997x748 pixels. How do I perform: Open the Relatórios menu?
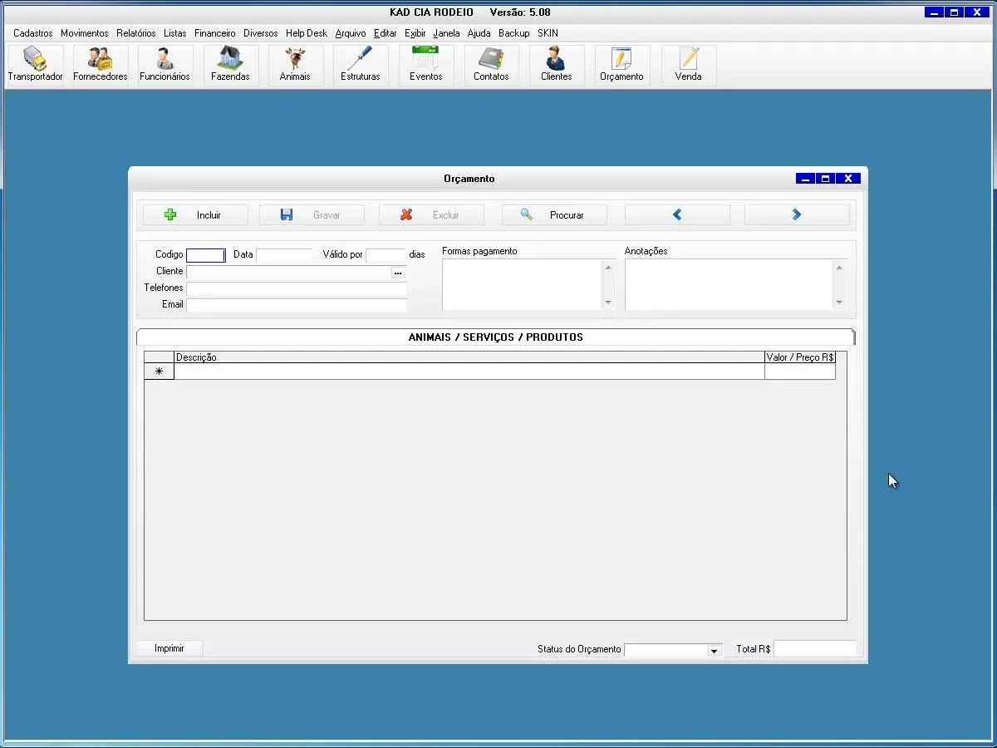(136, 33)
